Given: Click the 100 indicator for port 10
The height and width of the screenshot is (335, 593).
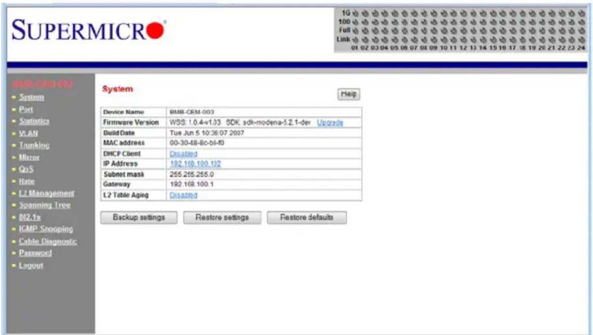Looking at the screenshot, I should (x=444, y=22).
